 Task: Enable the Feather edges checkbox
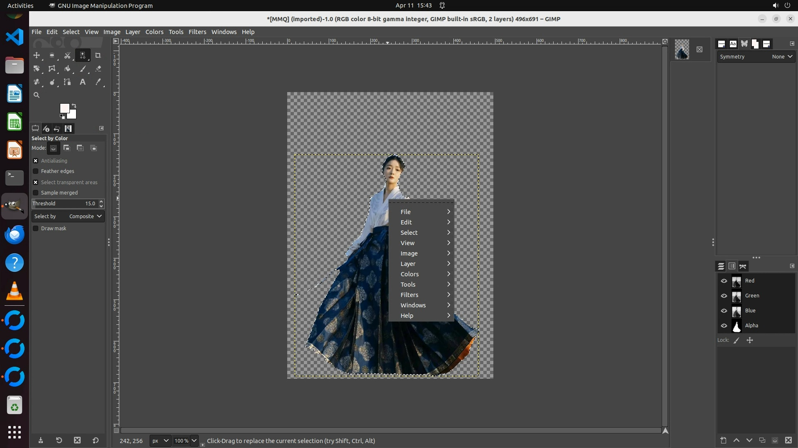[36, 171]
